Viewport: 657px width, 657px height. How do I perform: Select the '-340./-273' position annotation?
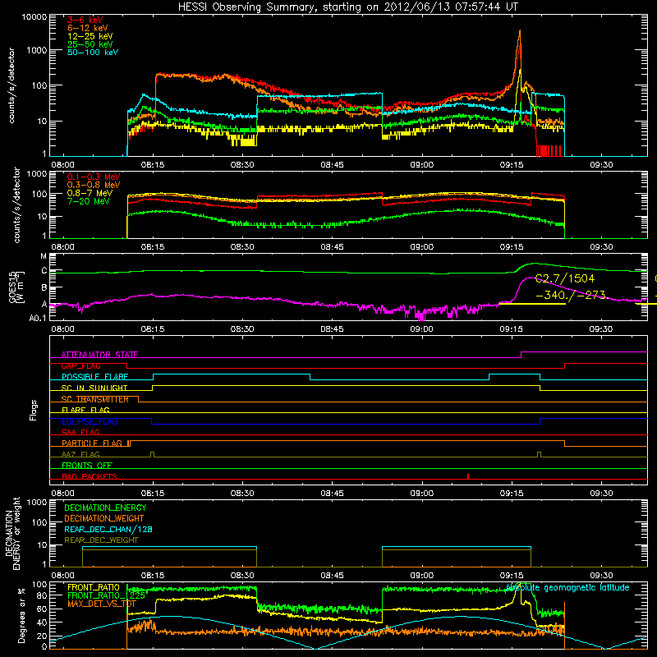click(571, 295)
